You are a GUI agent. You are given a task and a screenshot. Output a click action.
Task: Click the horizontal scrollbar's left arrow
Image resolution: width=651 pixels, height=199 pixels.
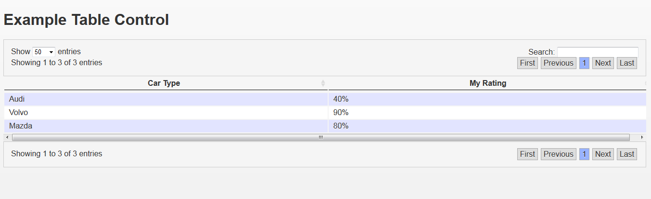7,138
